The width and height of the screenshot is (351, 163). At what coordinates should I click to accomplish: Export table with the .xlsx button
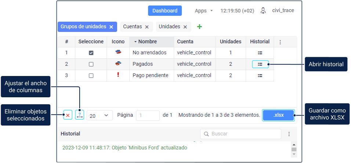[x=279, y=115]
